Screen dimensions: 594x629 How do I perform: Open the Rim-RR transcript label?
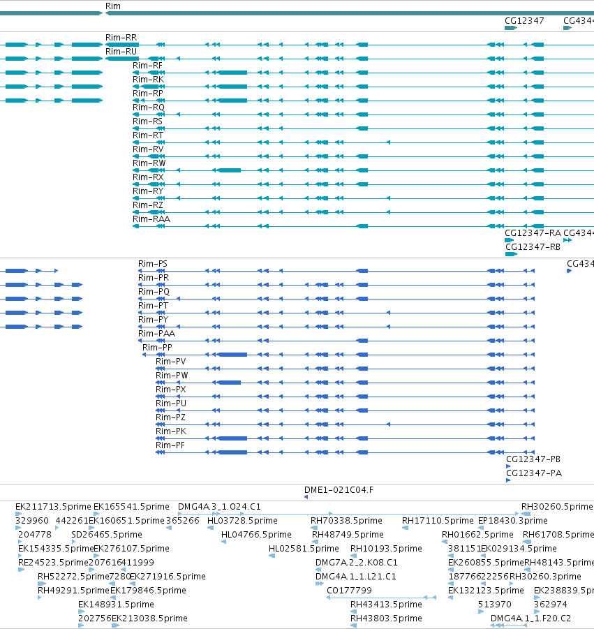121,37
